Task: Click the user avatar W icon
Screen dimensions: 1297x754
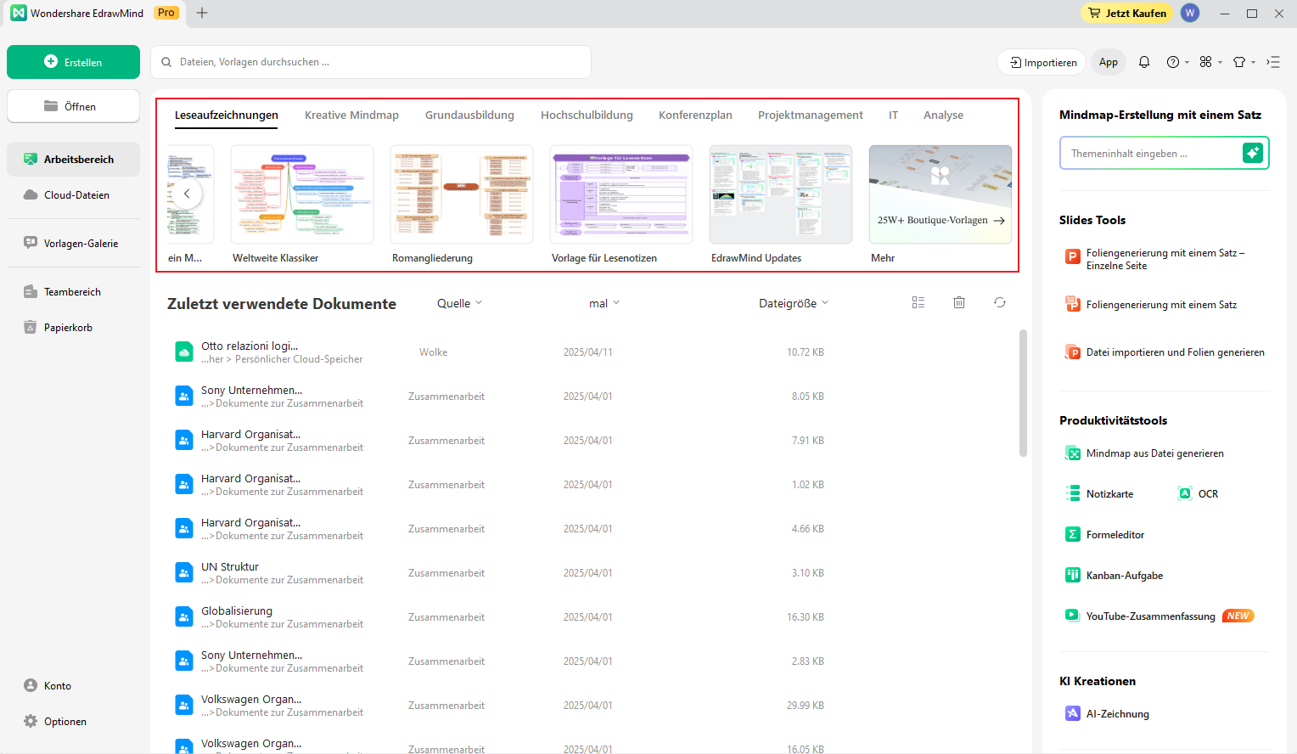Action: (x=1190, y=13)
